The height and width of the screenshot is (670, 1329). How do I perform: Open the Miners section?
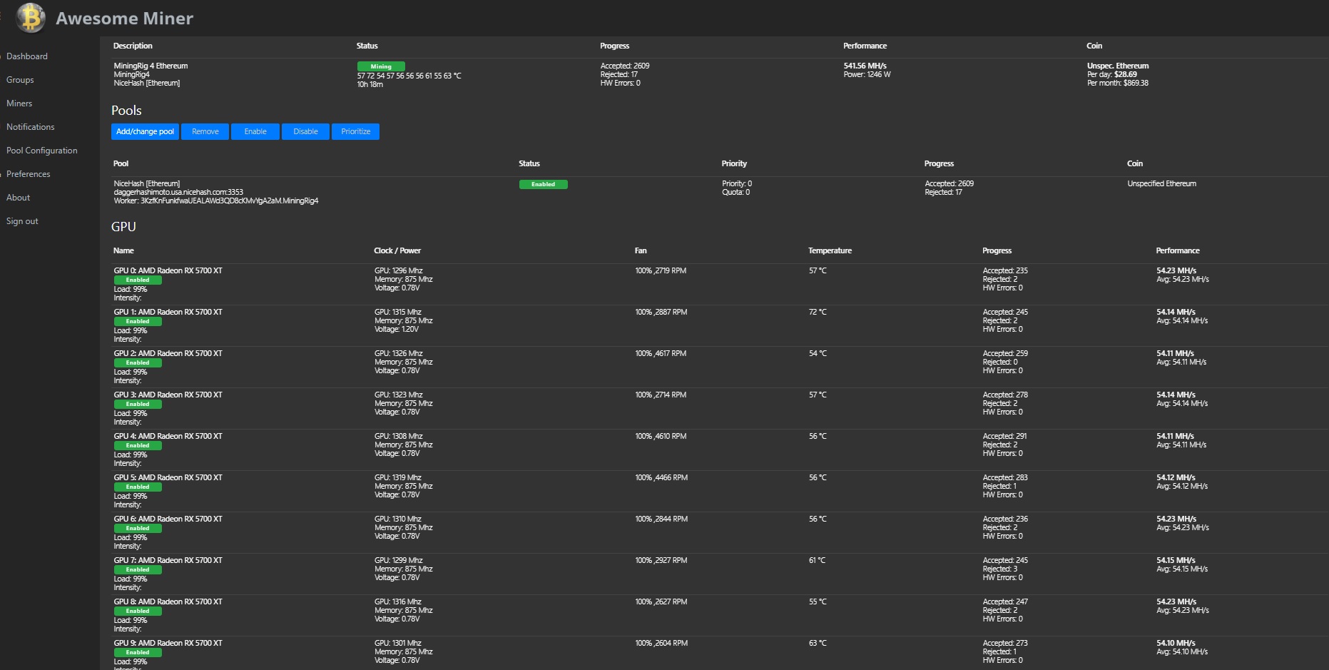(x=19, y=103)
